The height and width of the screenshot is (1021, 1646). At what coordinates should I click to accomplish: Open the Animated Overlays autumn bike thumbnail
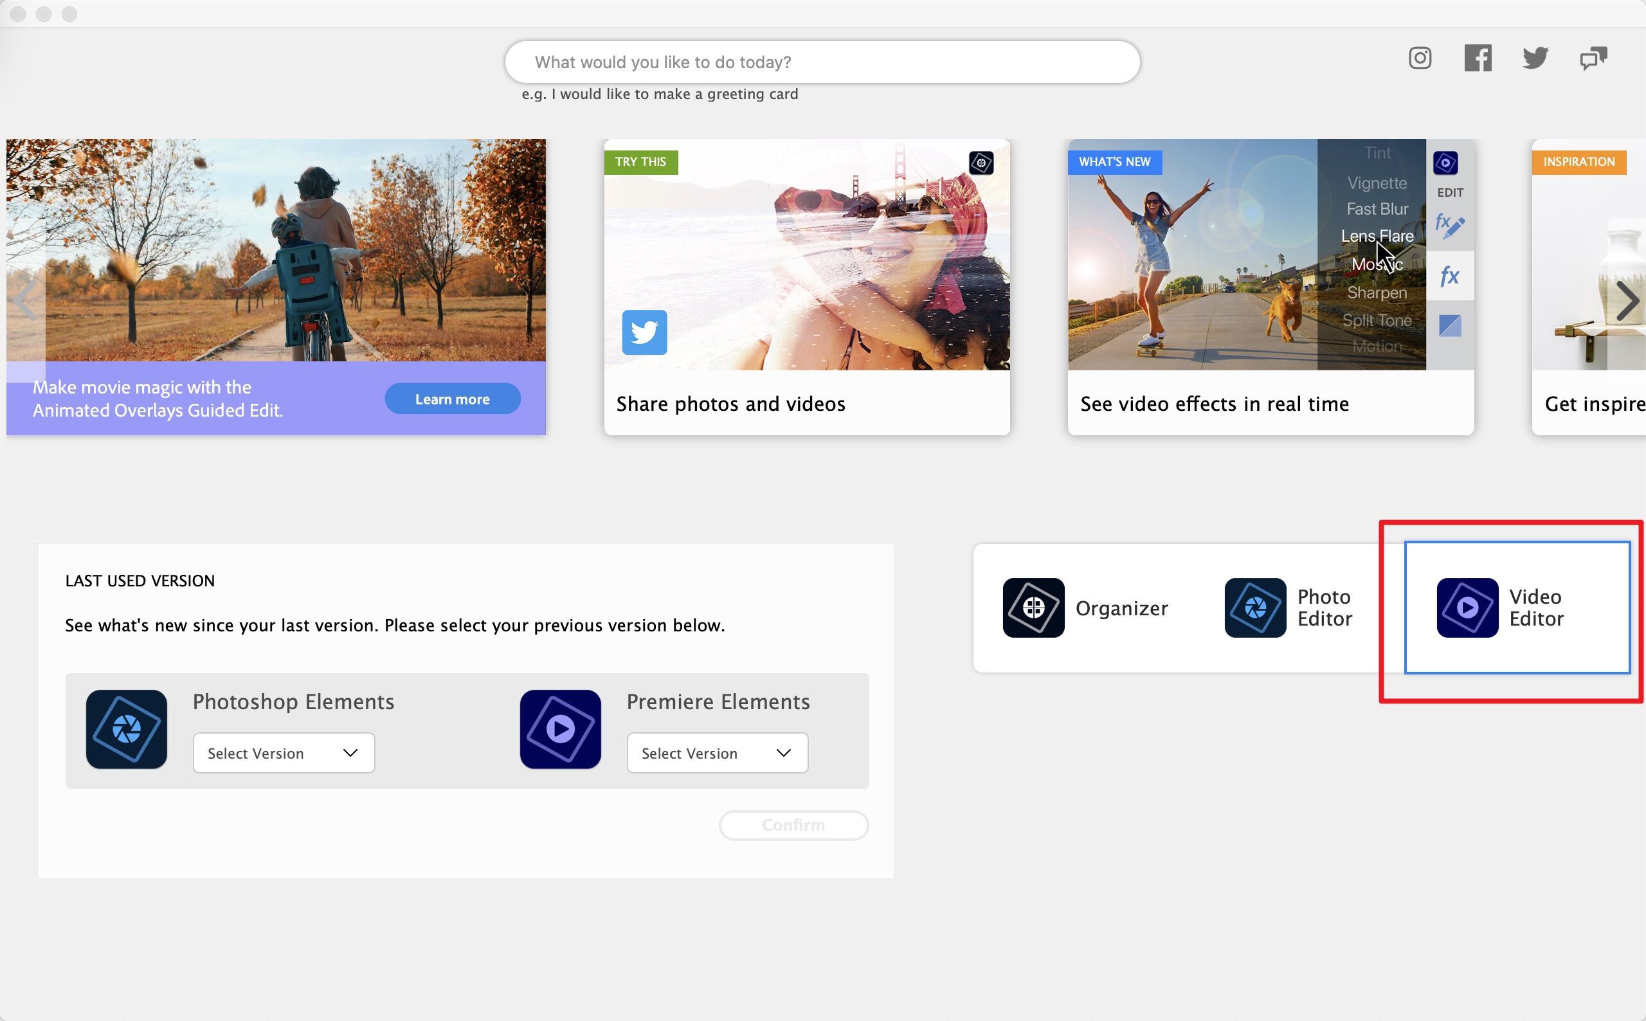coord(276,251)
